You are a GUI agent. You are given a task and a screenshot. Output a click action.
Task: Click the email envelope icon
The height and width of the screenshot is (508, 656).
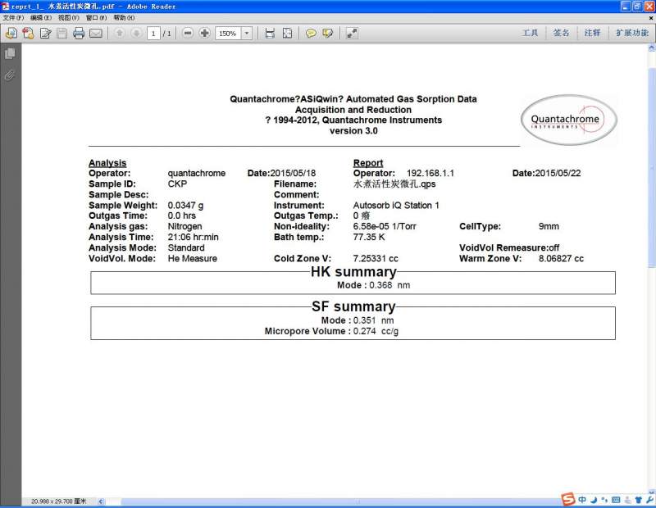pos(96,33)
